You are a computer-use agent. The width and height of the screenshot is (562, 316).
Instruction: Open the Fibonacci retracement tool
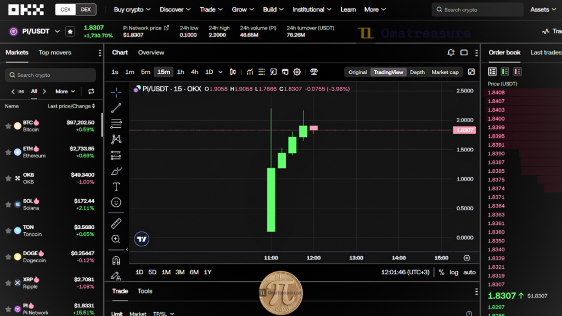click(116, 123)
